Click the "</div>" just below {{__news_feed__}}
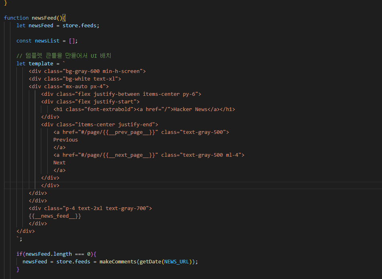 coord(38,223)
